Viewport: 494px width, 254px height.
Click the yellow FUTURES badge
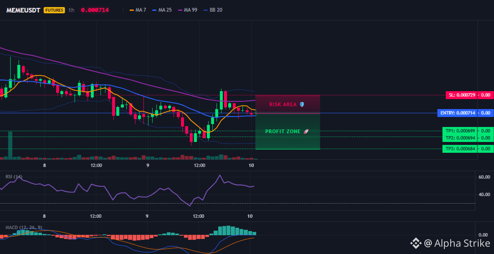coord(54,10)
